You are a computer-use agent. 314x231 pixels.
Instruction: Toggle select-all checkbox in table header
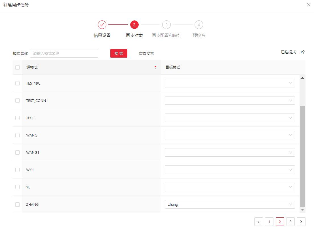[x=17, y=67]
